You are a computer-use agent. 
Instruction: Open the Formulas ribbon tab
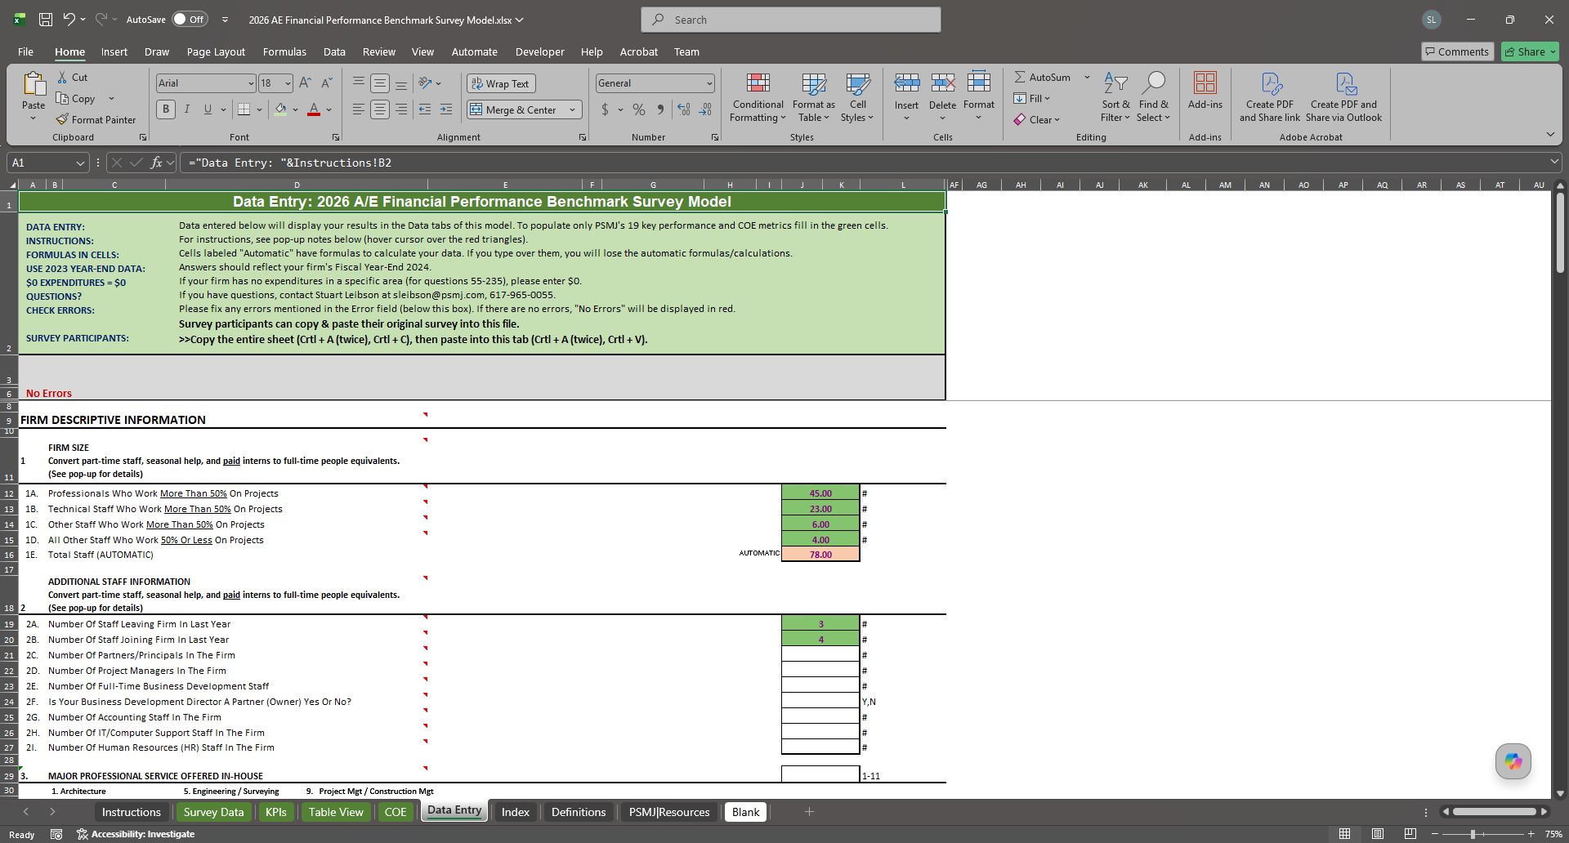click(284, 51)
